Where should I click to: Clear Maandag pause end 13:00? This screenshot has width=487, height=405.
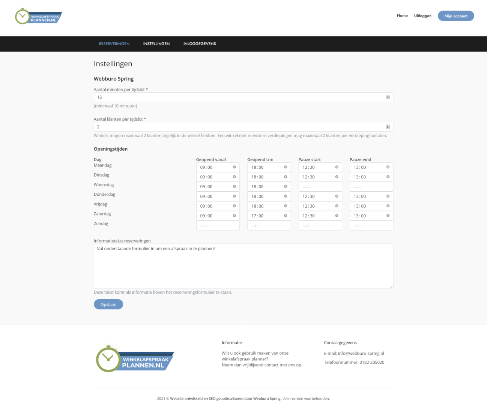[x=388, y=167]
